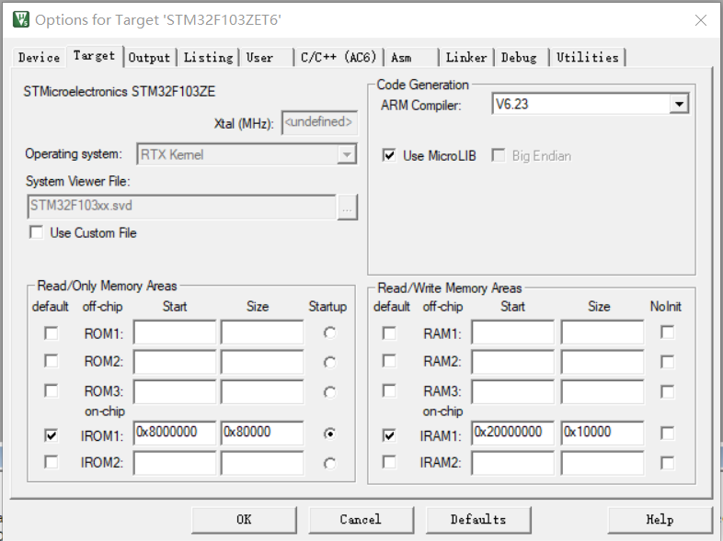723x541 pixels.
Task: Toggle Use MicroLIB checkbox
Action: (x=389, y=155)
